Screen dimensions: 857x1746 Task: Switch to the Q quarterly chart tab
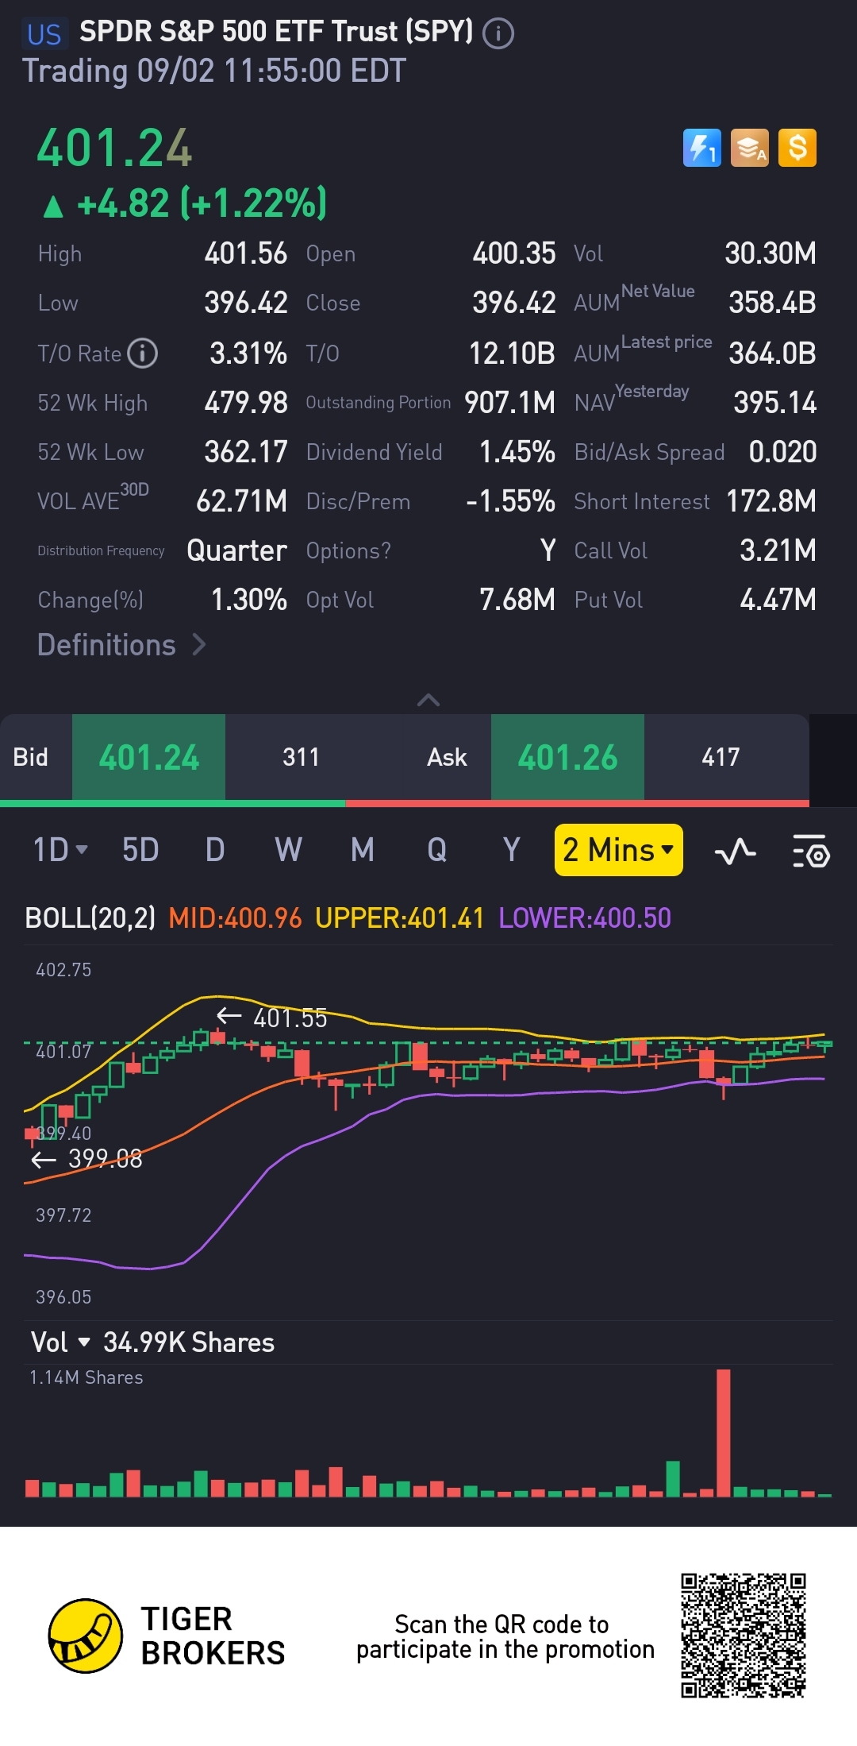point(437,850)
